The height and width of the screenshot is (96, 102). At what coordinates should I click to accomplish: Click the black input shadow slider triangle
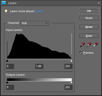[x=7, y=61]
